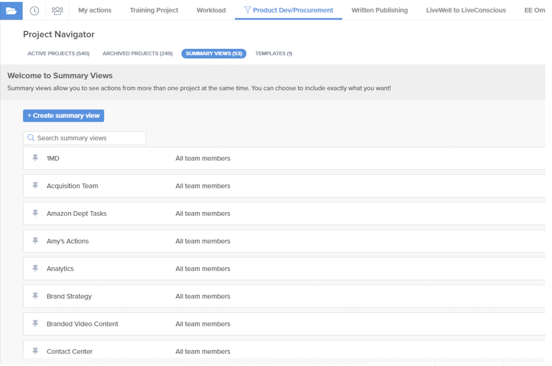Click All team members in Brand Strategy row
The height and width of the screenshot is (366, 552).
point(203,297)
